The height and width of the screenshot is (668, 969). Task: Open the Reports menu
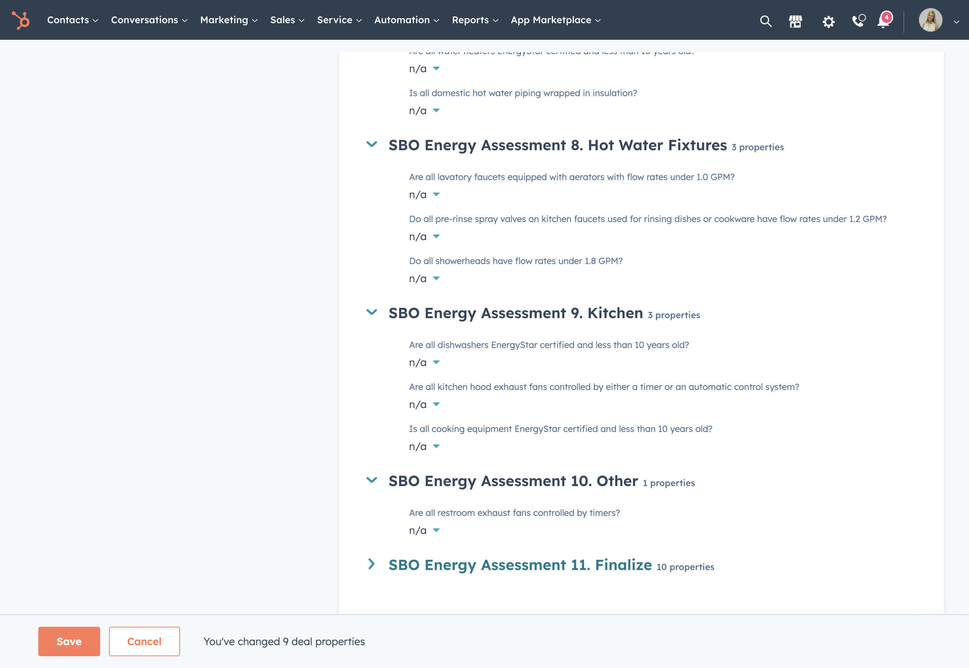(475, 20)
